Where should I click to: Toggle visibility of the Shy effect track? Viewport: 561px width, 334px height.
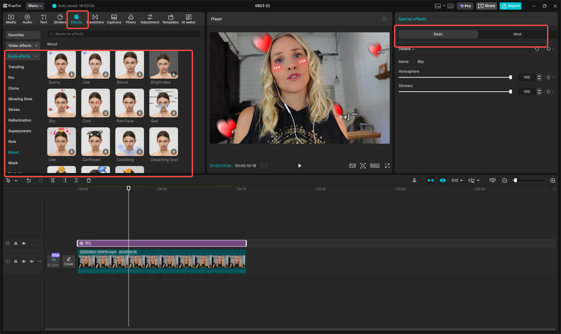point(23,243)
